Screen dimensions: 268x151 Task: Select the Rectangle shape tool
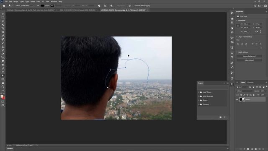pos(3,79)
